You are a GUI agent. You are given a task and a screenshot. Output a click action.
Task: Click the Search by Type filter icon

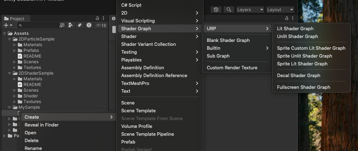(71, 25)
